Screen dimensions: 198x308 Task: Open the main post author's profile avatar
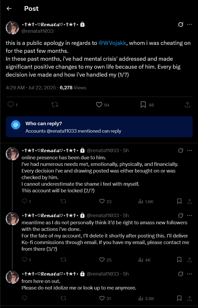click(x=12, y=28)
